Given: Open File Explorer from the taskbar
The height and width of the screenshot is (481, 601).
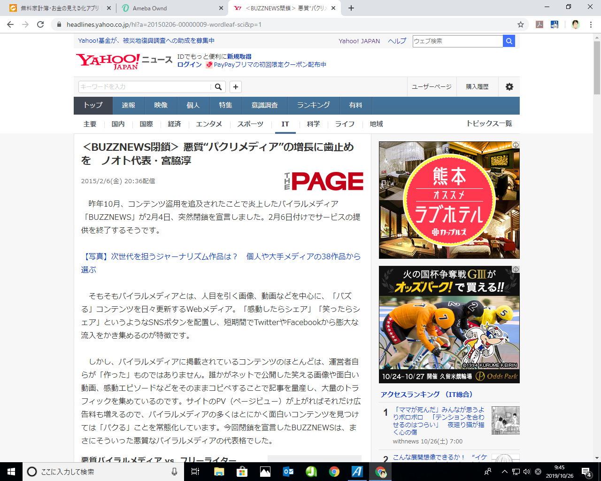Looking at the screenshot, I should point(219,472).
